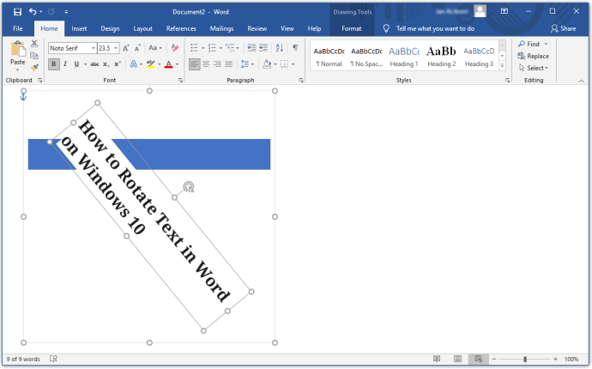Open the font color dropdown arrow
The image size is (592, 369).
pos(177,64)
